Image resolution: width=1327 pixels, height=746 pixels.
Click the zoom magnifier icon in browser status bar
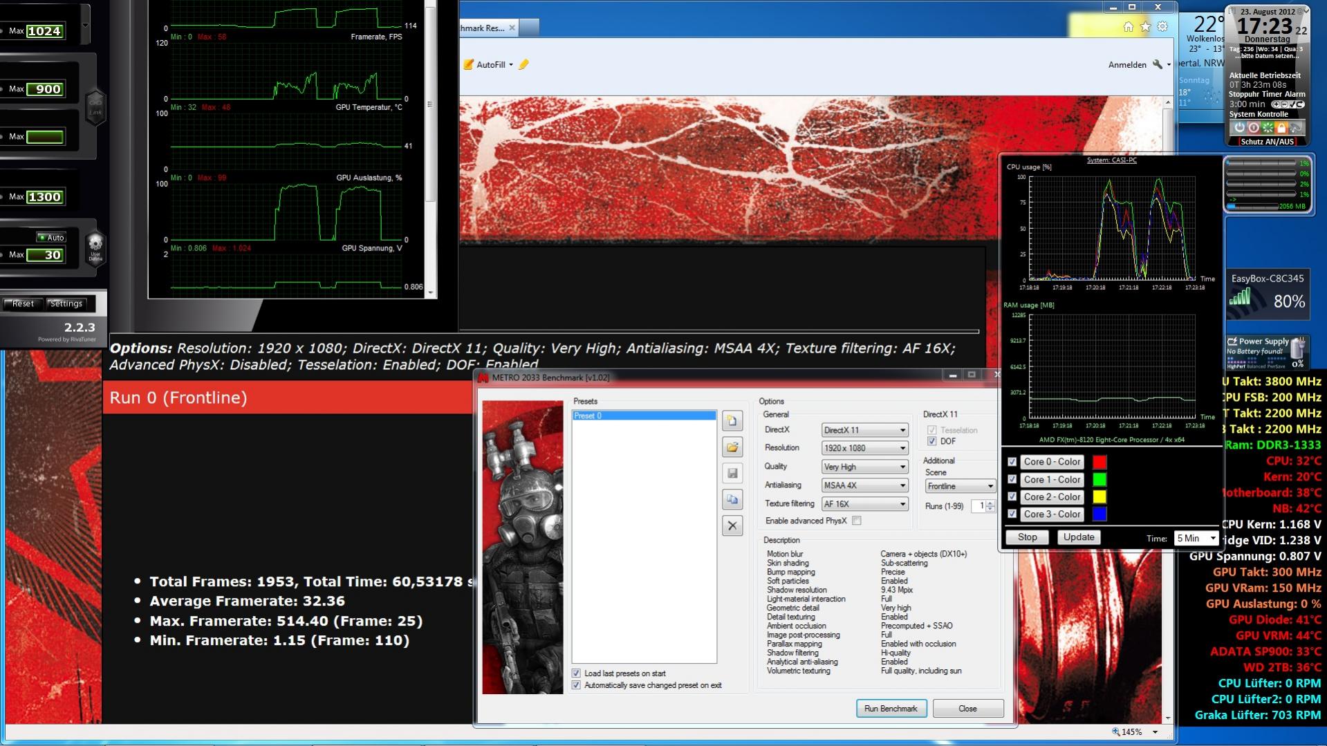click(x=1116, y=731)
